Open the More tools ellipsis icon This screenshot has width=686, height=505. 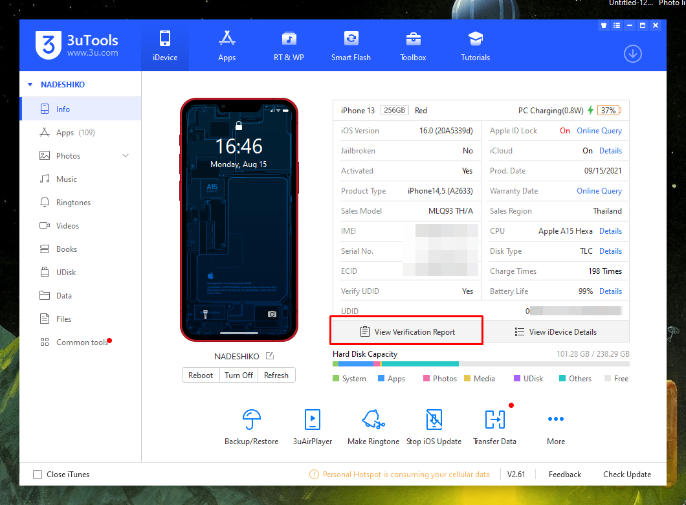click(x=555, y=420)
